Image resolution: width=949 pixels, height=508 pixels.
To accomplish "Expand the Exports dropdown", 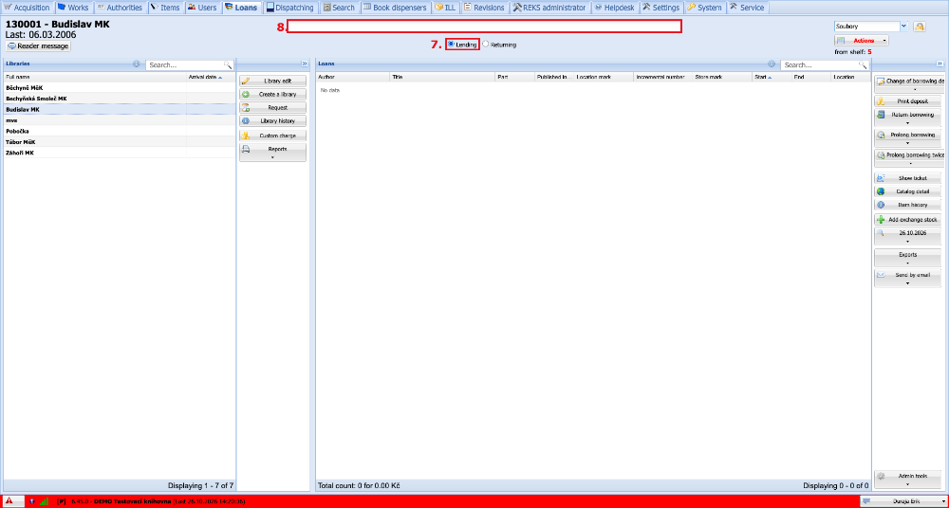I will (x=908, y=258).
